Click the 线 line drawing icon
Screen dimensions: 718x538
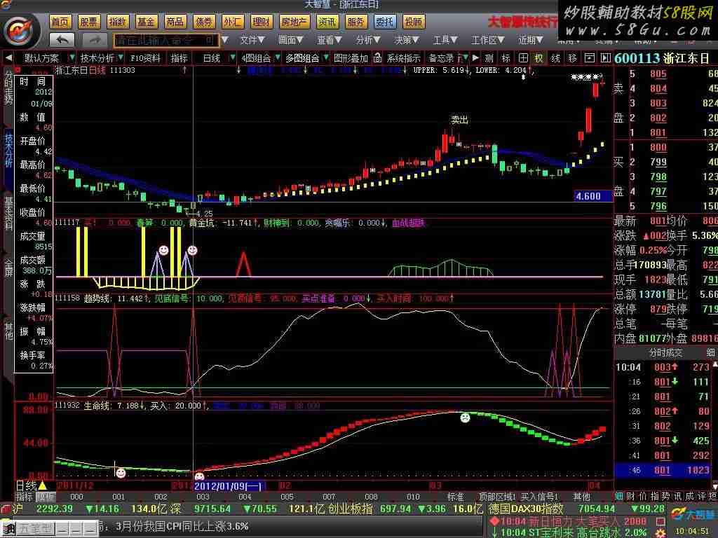[555, 58]
